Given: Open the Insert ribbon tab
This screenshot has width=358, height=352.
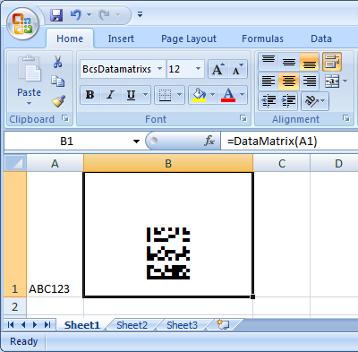Looking at the screenshot, I should [x=121, y=39].
